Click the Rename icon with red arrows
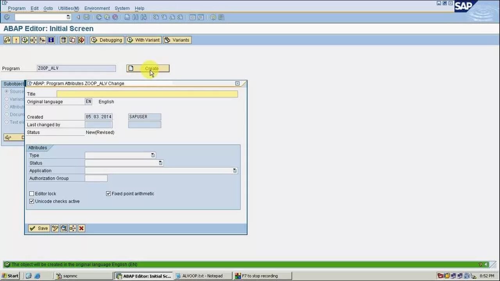This screenshot has width=500, height=281. pyautogui.click(x=81, y=40)
